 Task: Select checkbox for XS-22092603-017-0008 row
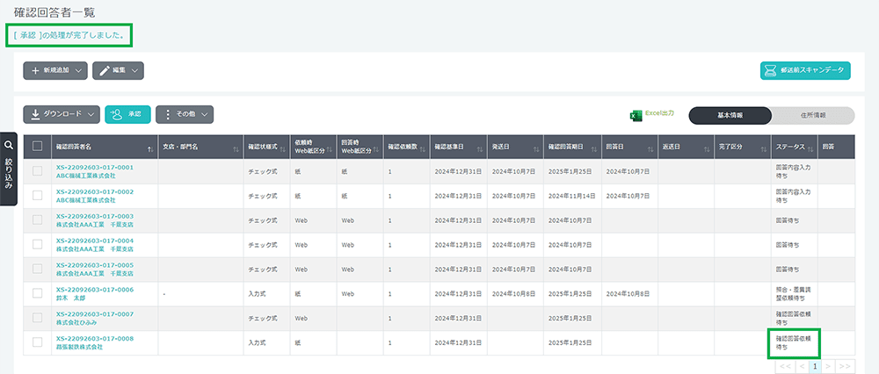pyautogui.click(x=37, y=342)
